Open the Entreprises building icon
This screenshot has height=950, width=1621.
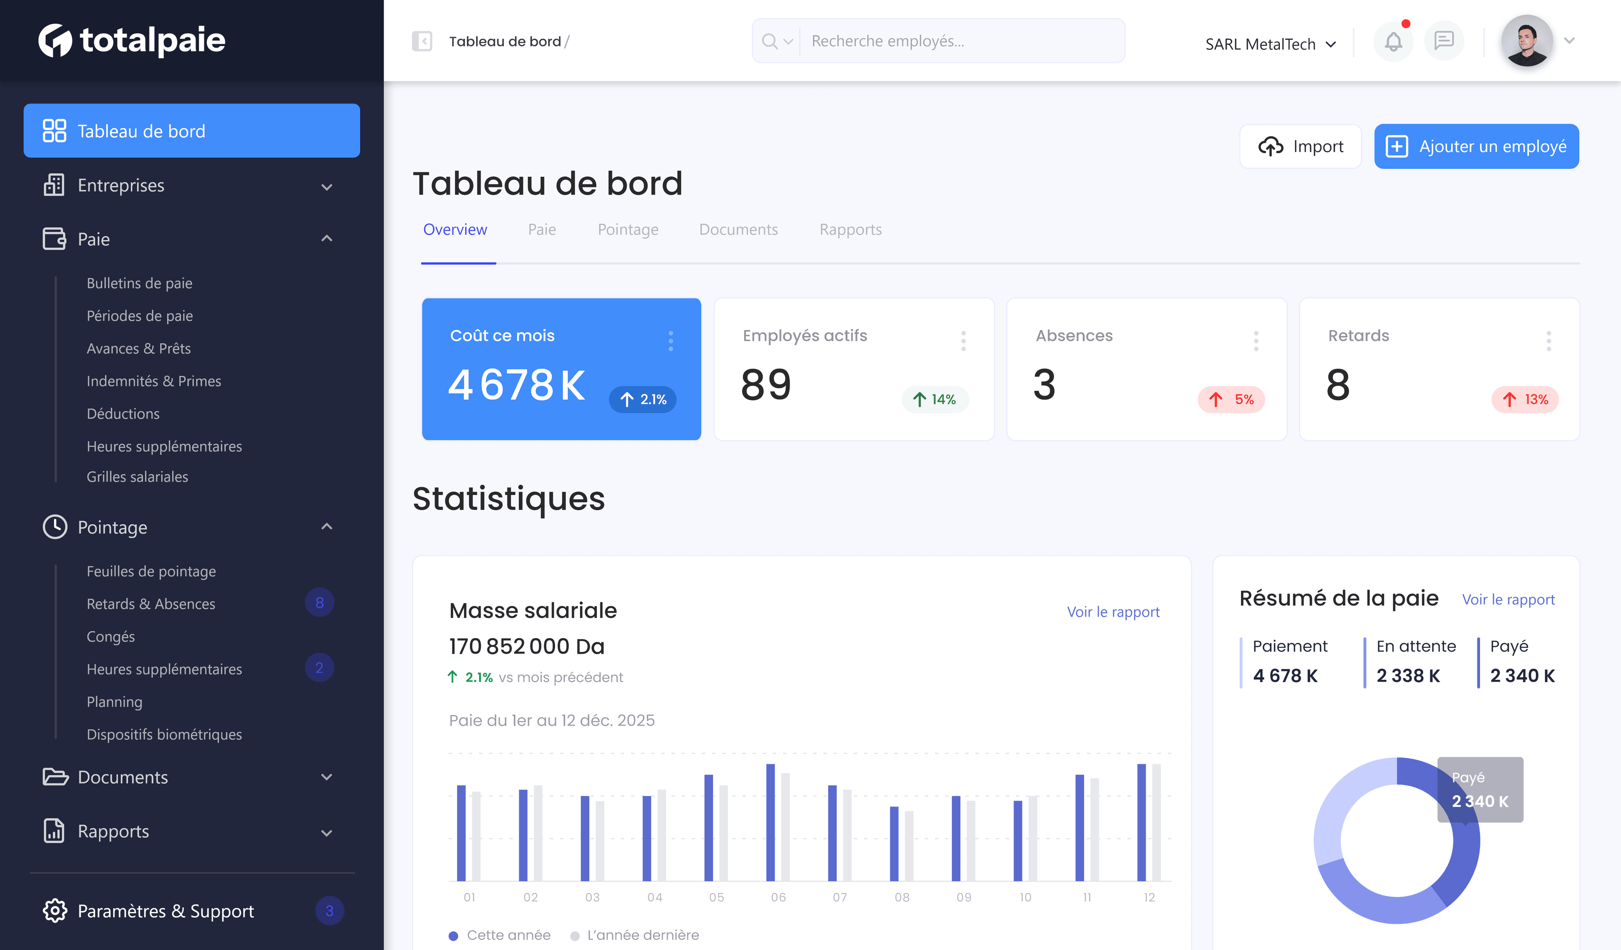coord(54,184)
